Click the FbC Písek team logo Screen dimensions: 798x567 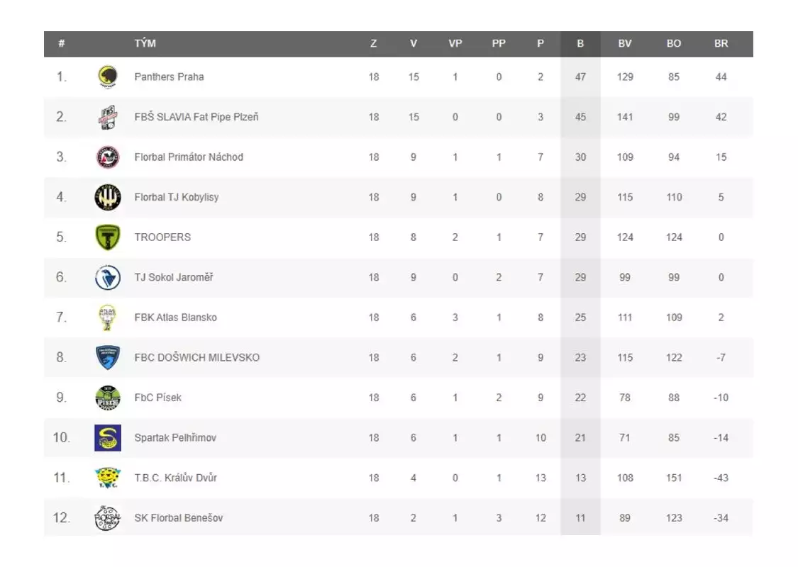point(108,398)
